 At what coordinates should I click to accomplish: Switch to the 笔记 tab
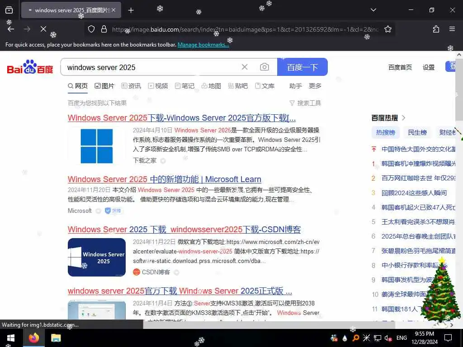click(x=184, y=86)
